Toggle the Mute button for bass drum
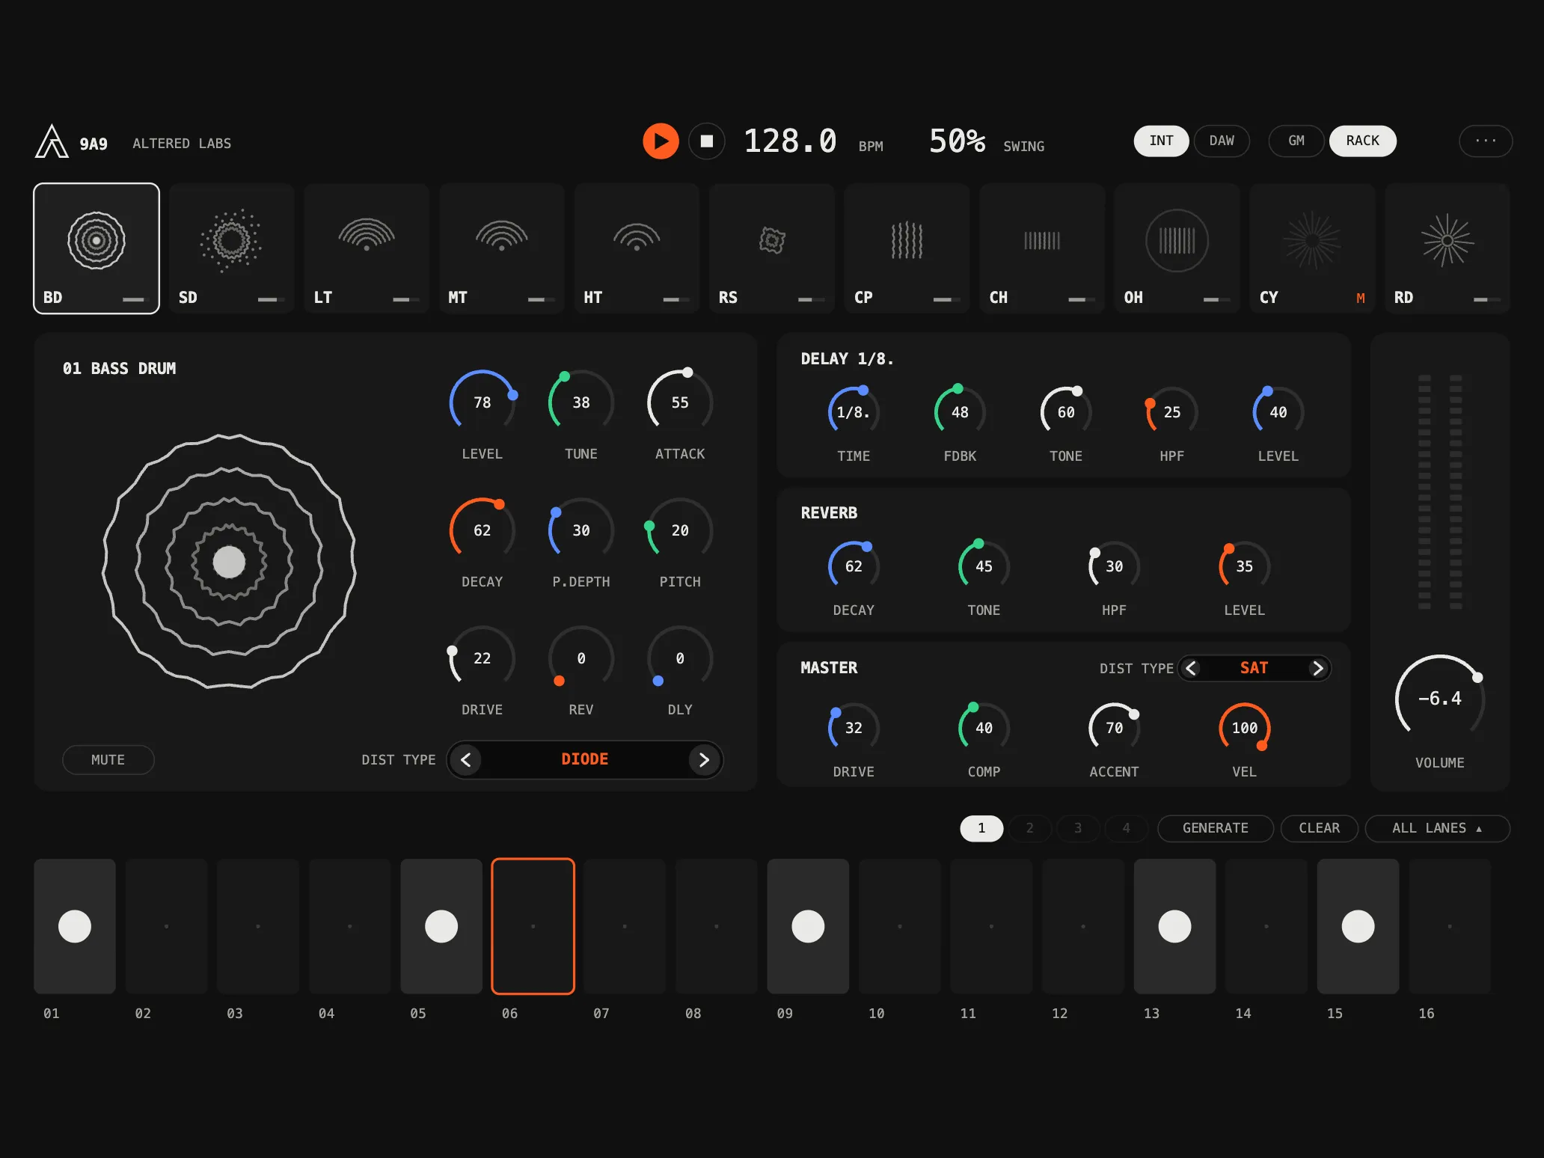Viewport: 1544px width, 1158px height. coord(108,759)
